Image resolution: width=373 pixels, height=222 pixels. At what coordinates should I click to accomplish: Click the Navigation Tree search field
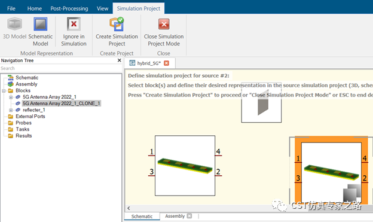tap(61, 68)
